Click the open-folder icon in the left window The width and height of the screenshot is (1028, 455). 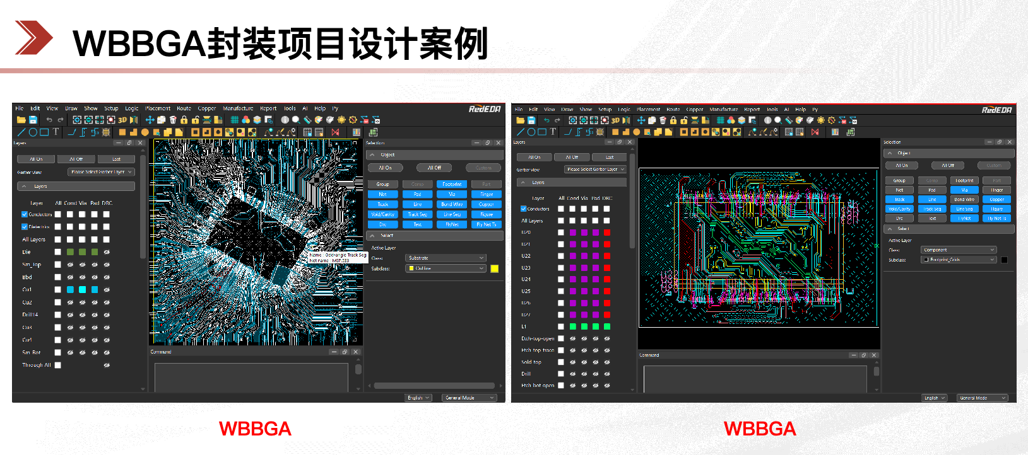[21, 120]
